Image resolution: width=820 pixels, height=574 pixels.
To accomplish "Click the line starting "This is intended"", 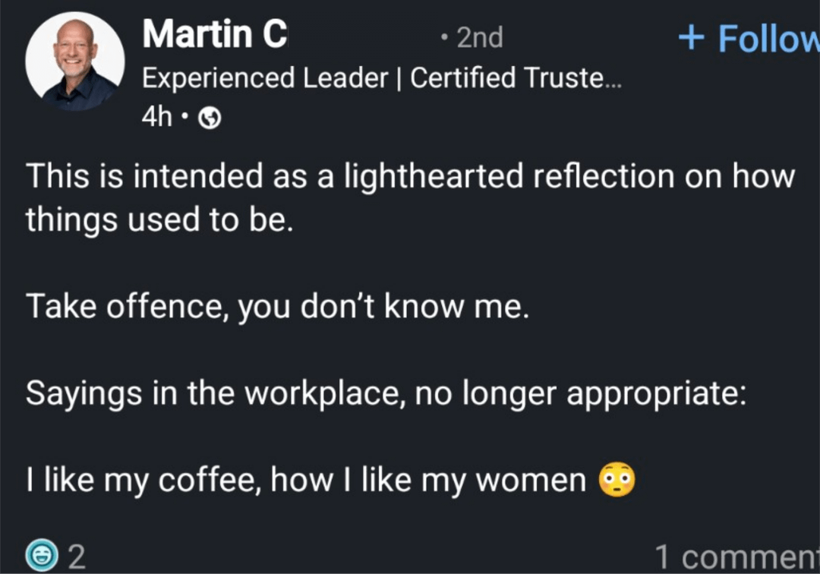I will coord(410,176).
